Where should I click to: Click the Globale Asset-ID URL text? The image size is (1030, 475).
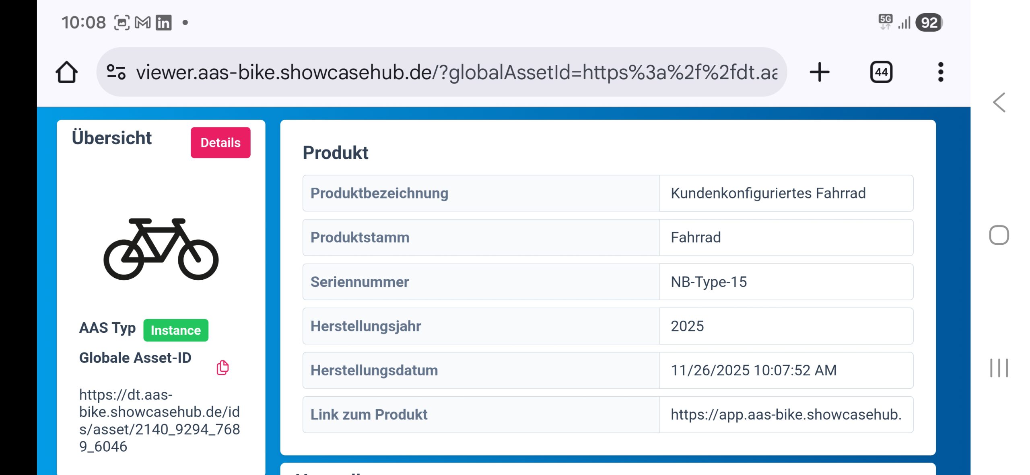point(159,420)
